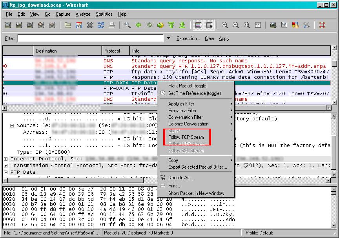Choose Decode As... in context menu
This screenshot has height=238, width=339.
click(196, 178)
